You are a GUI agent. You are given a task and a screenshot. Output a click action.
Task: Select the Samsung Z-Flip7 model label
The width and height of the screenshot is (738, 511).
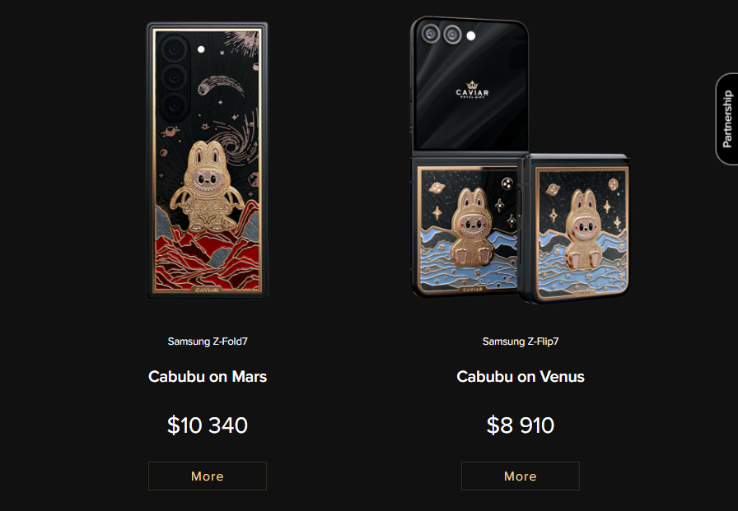pos(521,341)
